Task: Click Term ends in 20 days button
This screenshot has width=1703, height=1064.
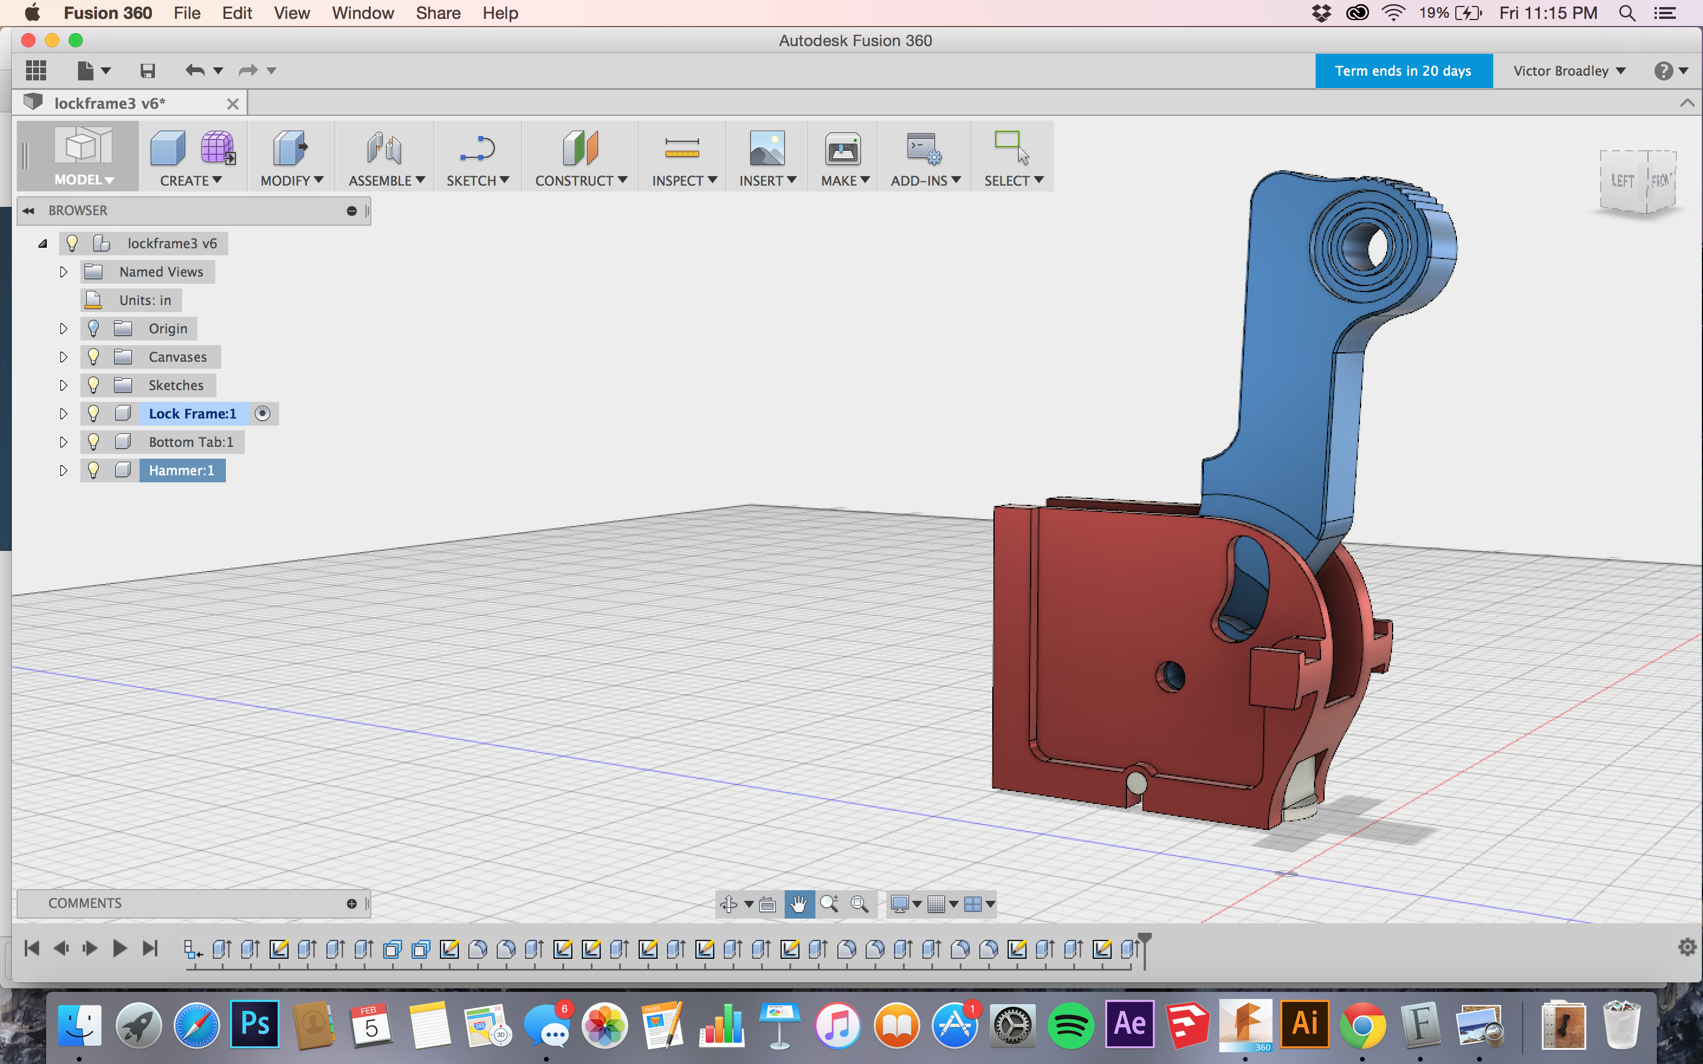Action: click(x=1403, y=71)
